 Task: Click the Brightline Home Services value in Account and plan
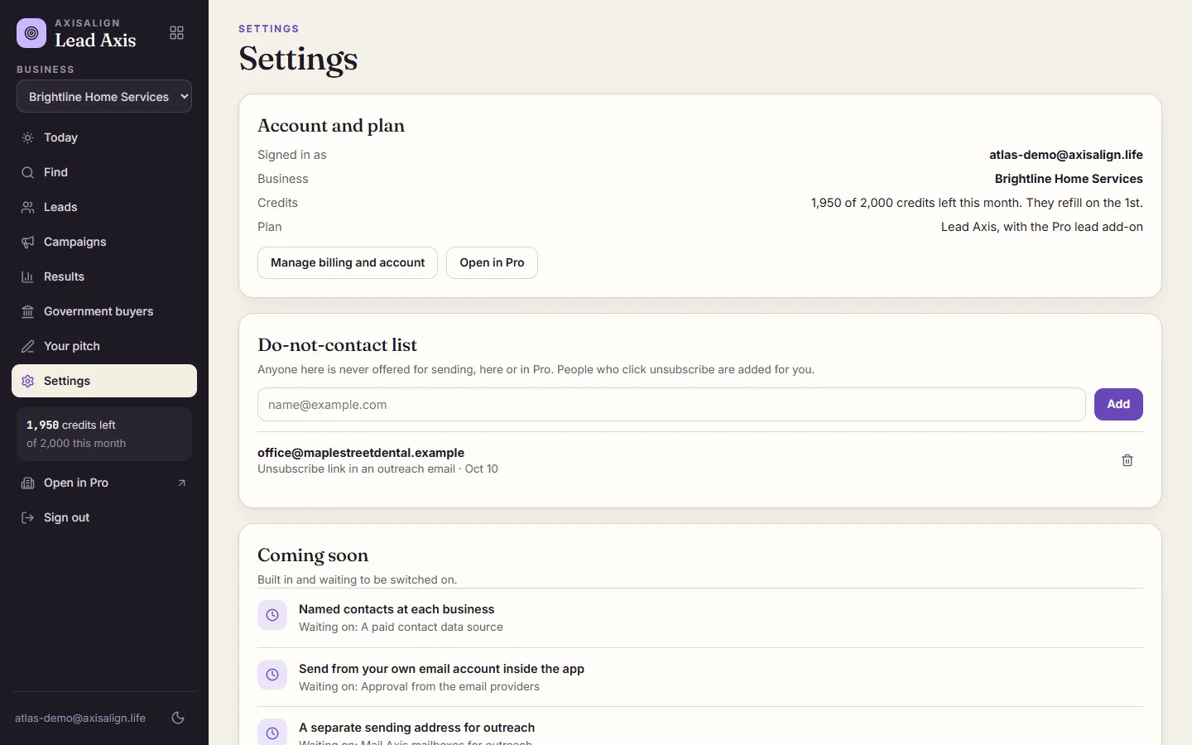[x=1069, y=179]
